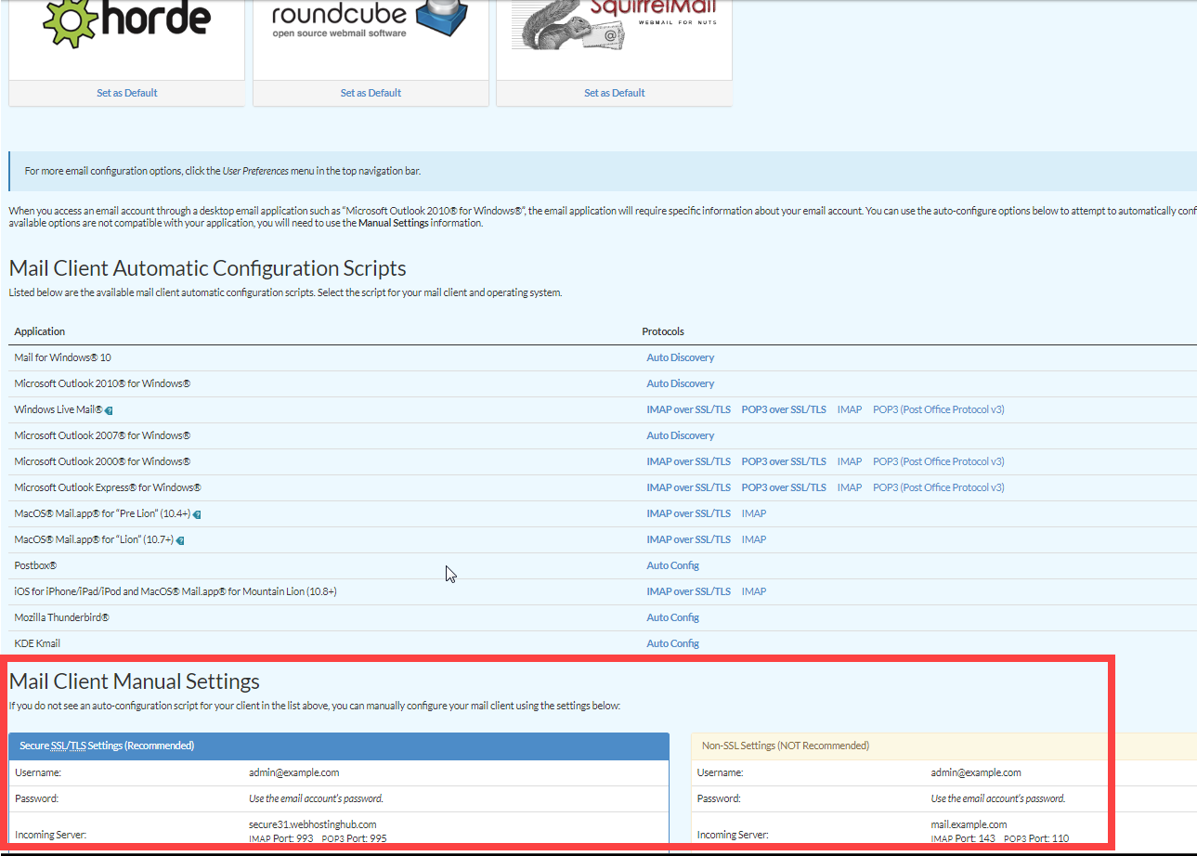
Task: Click Auto Discovery for Microsoft Outlook 2007
Action: 680,435
